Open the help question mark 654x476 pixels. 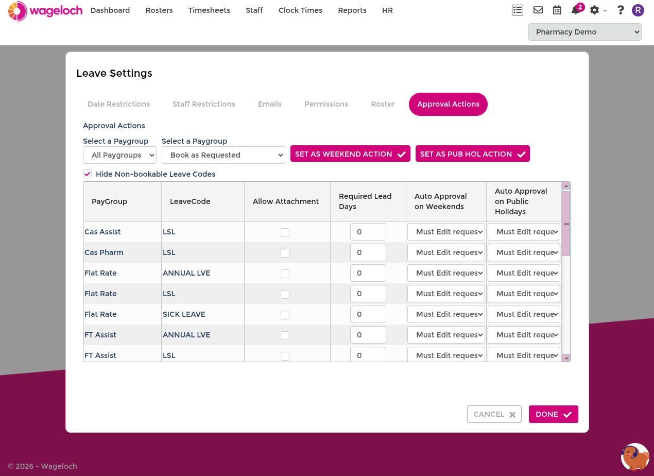pos(621,10)
